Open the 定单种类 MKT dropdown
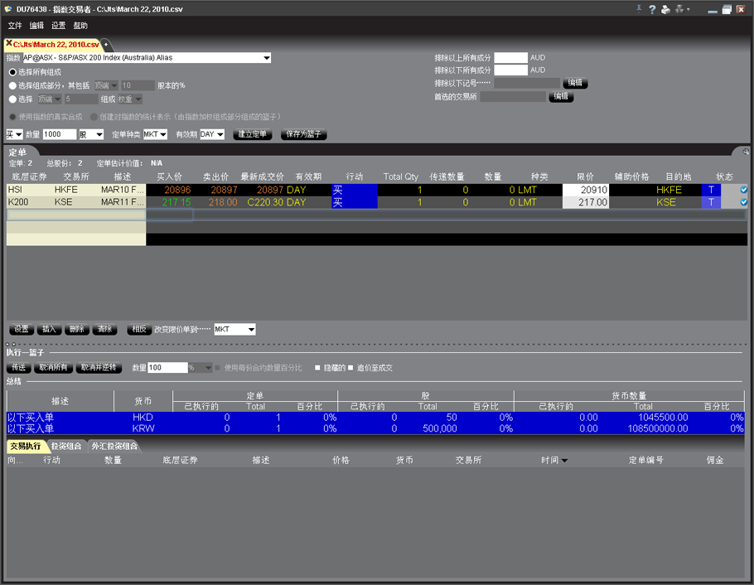 click(x=162, y=134)
